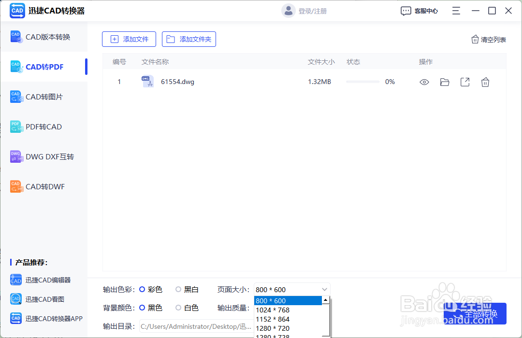Switch to CAD转图片 mode

pos(44,97)
